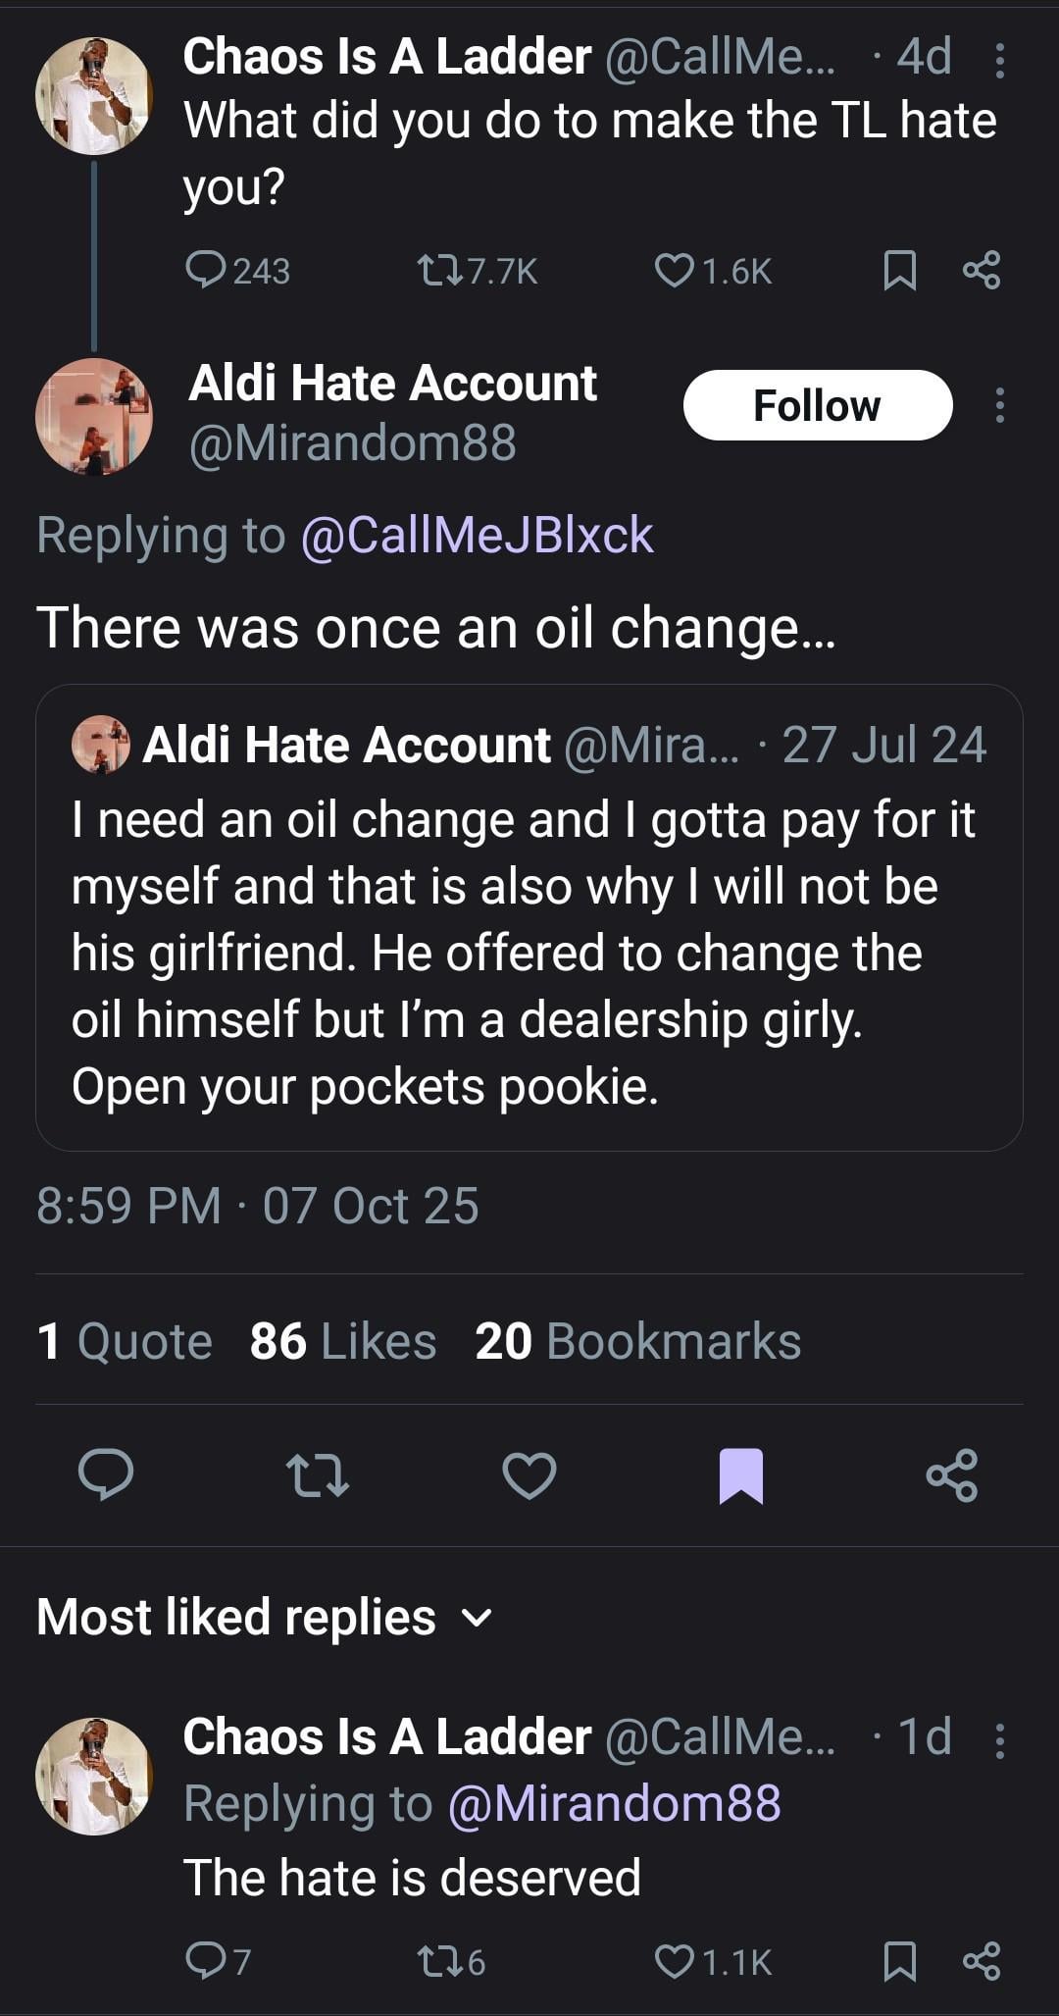
Task: View the 86 Likes list
Action: (342, 1341)
